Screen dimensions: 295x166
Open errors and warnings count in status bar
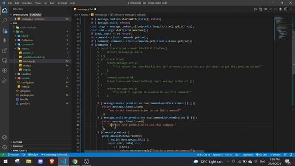[x=33, y=155]
